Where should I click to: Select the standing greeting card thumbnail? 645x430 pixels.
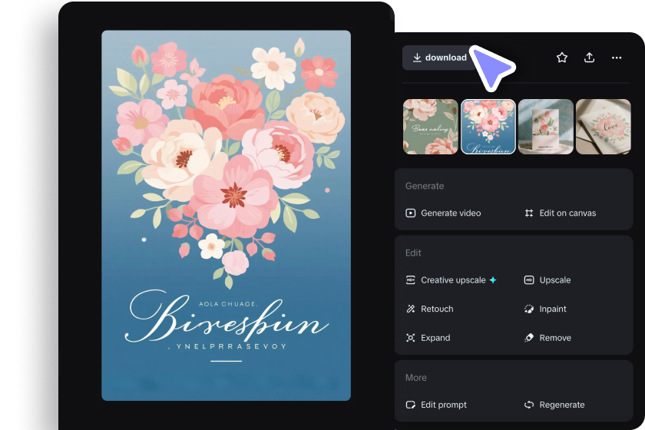pos(546,127)
